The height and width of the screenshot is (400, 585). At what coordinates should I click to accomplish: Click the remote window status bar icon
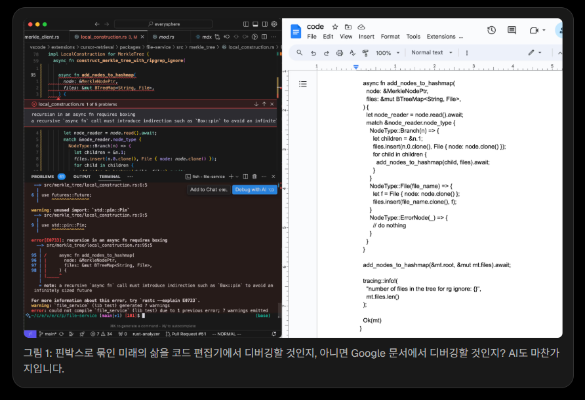click(x=30, y=334)
